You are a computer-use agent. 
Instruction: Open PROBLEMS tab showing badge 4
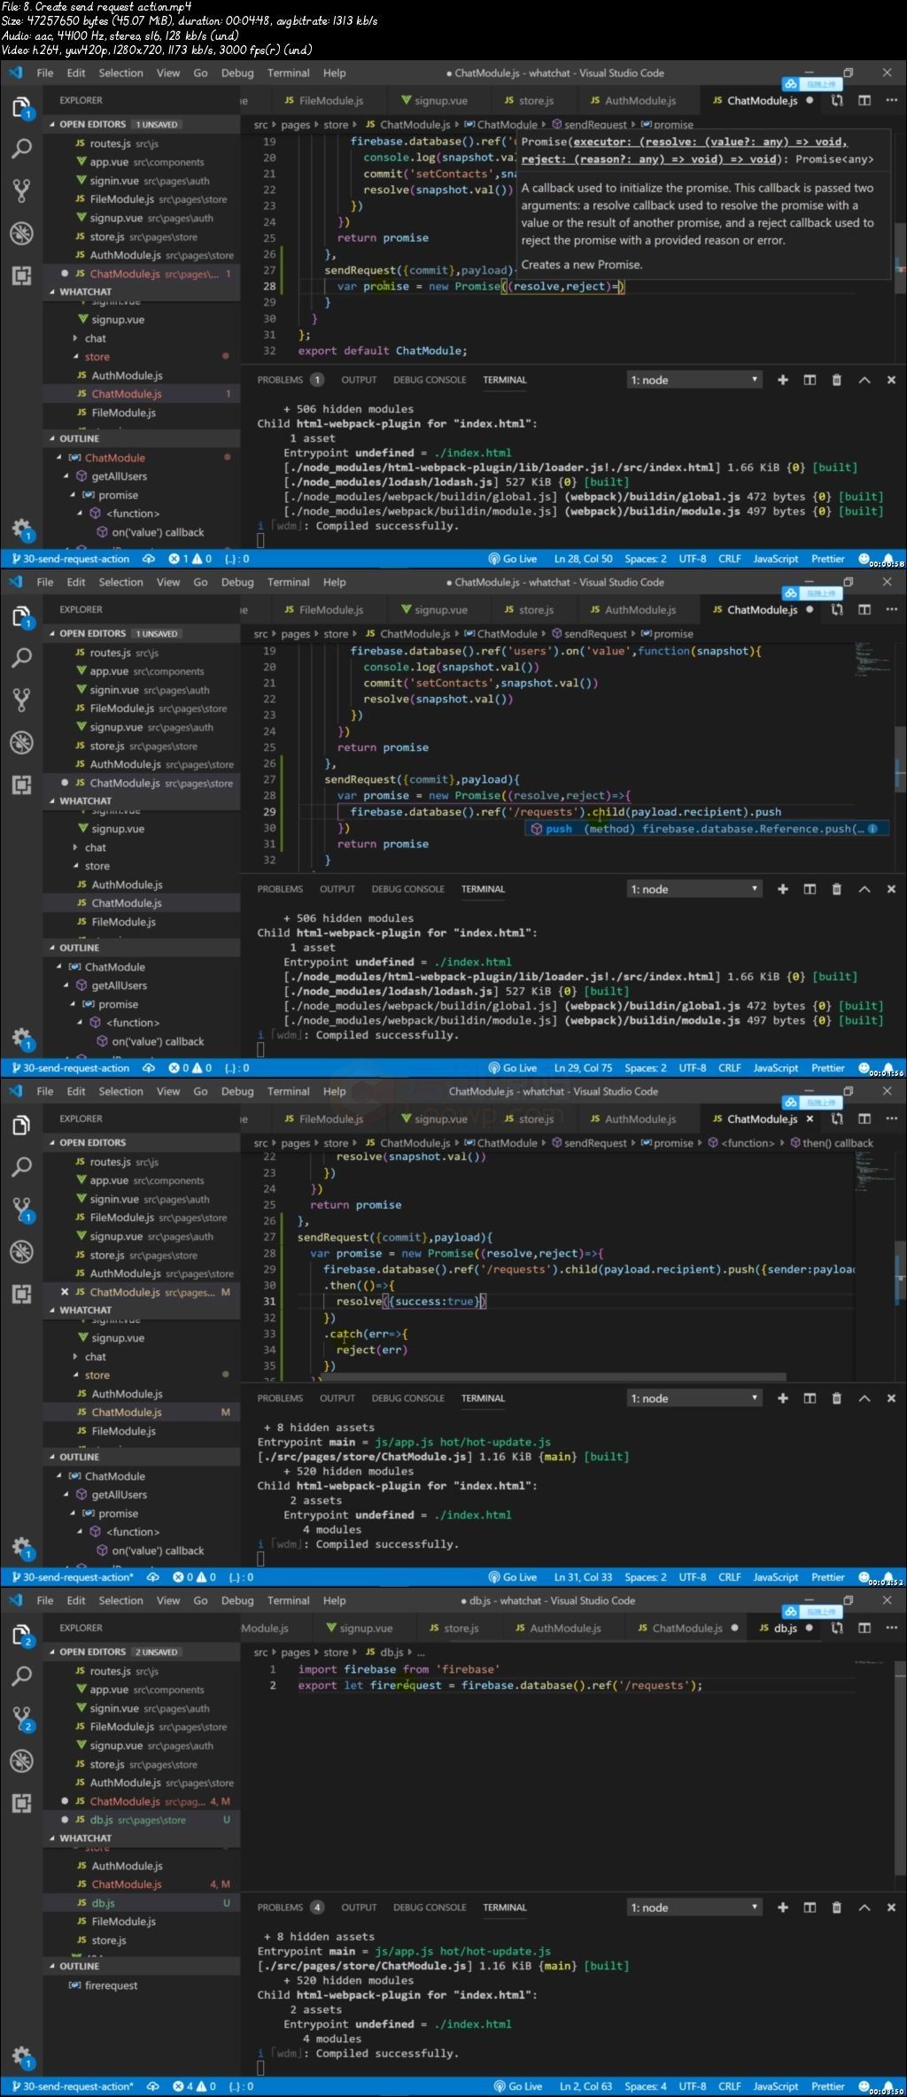[x=290, y=1907]
